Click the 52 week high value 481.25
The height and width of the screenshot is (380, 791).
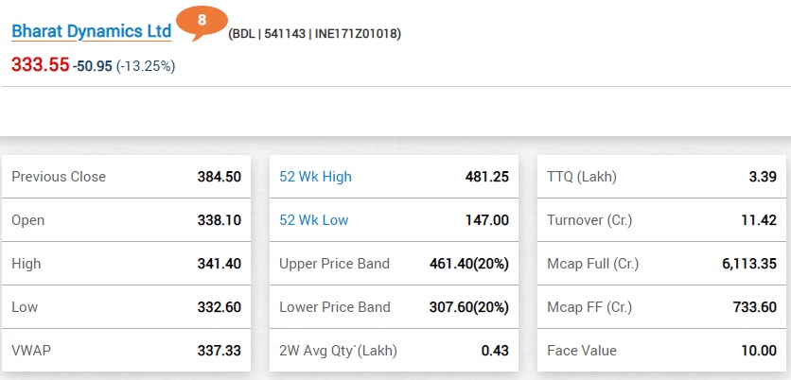tap(487, 177)
